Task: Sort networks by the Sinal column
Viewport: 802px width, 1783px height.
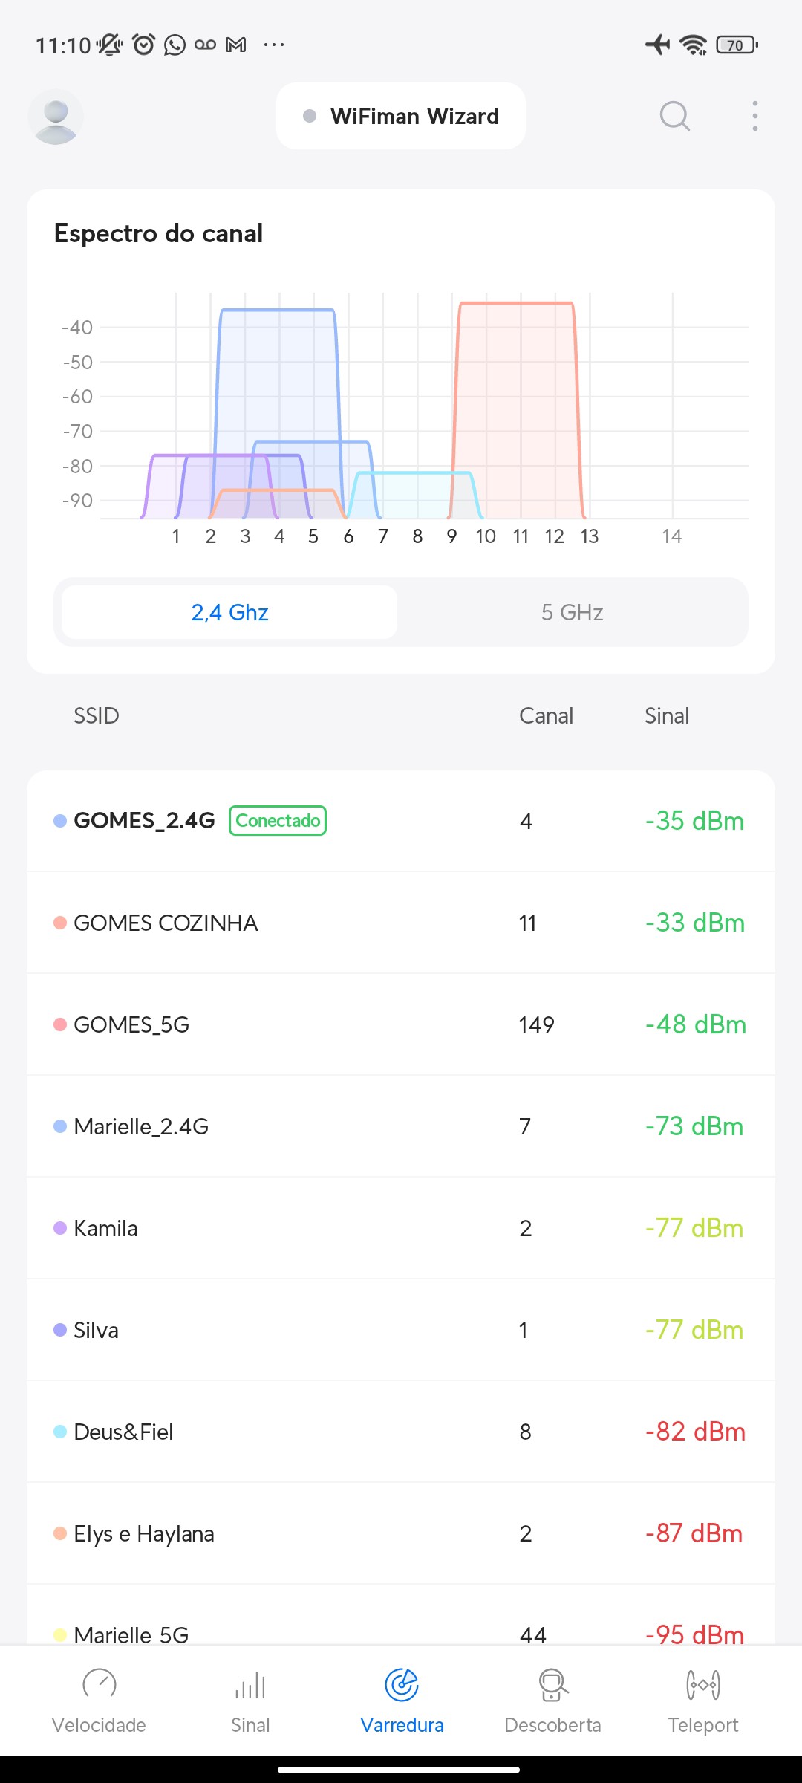Action: tap(666, 715)
